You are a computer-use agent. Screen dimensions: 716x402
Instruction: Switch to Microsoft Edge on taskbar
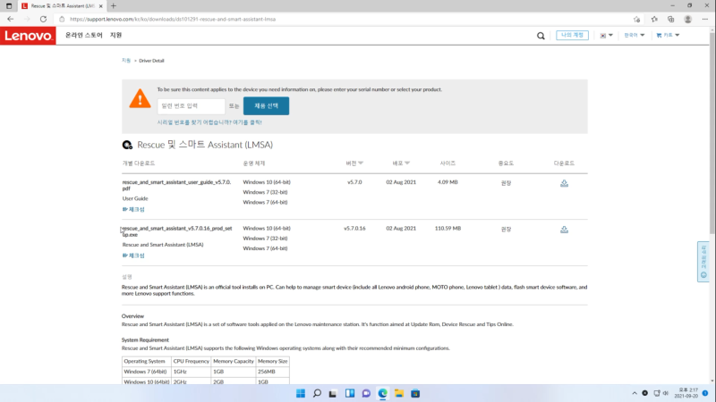[383, 393]
